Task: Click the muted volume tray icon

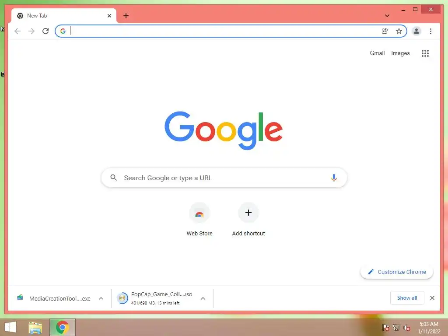Action: [x=406, y=328]
